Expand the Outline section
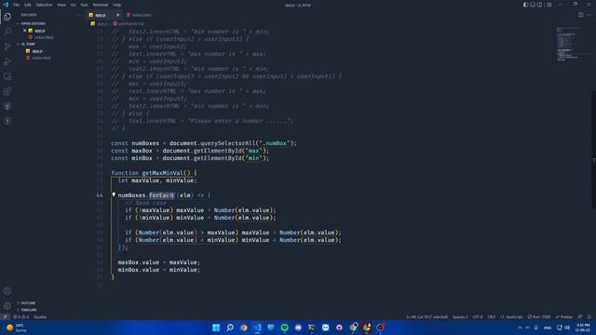Screen dimensions: 596x335 coord(27,303)
